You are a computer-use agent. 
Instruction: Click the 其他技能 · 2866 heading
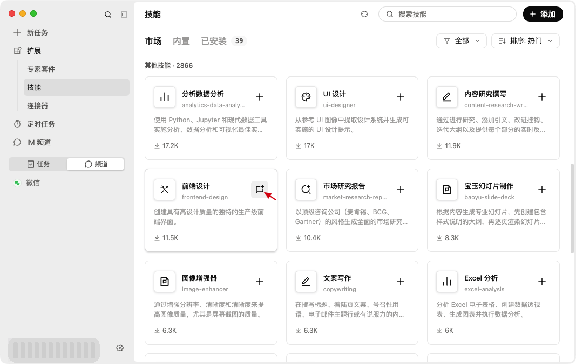tap(168, 66)
